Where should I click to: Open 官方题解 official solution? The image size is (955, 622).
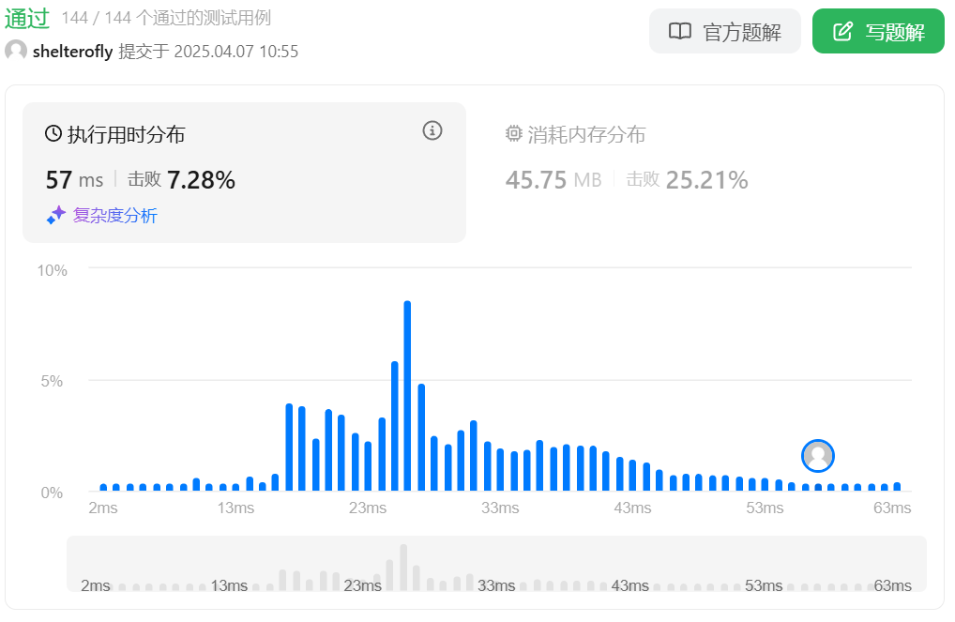click(724, 32)
